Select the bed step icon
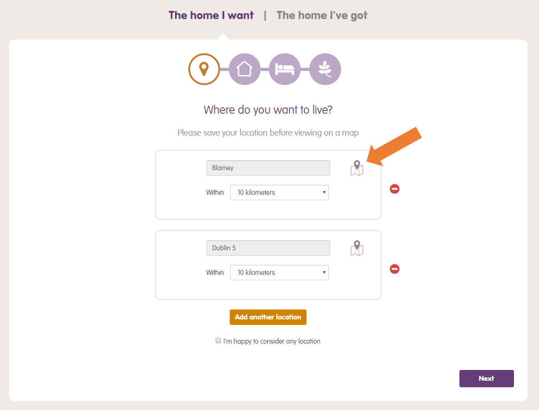The image size is (539, 410). pos(285,69)
